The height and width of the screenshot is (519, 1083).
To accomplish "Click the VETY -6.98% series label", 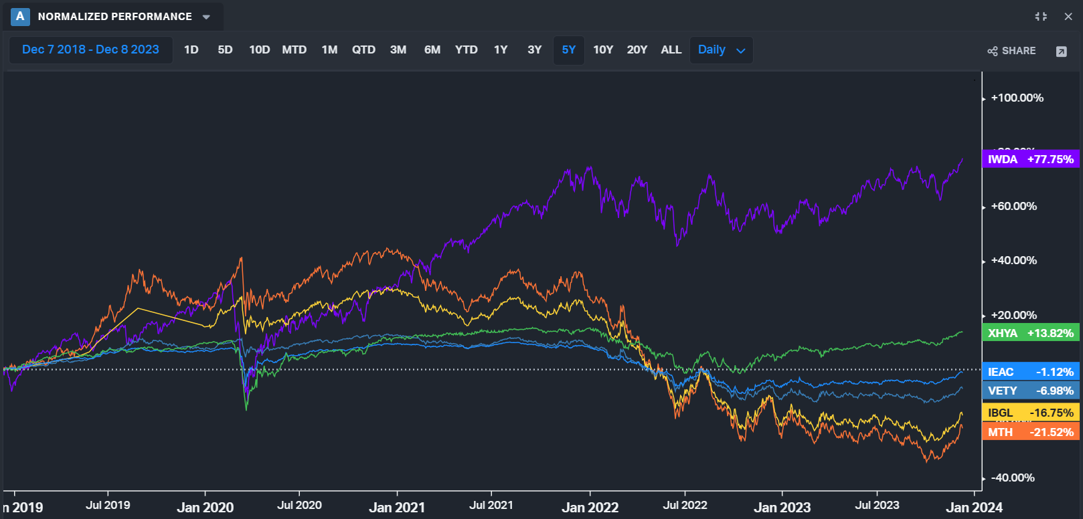I will pyautogui.click(x=1031, y=391).
